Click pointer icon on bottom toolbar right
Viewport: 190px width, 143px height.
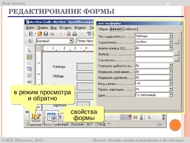click(x=149, y=117)
